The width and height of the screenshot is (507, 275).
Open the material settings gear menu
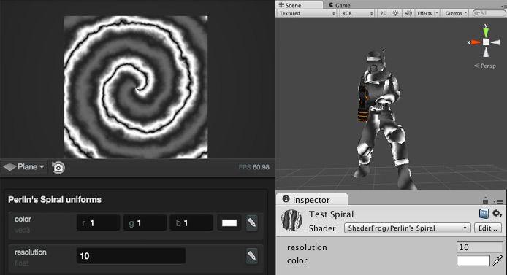497,214
